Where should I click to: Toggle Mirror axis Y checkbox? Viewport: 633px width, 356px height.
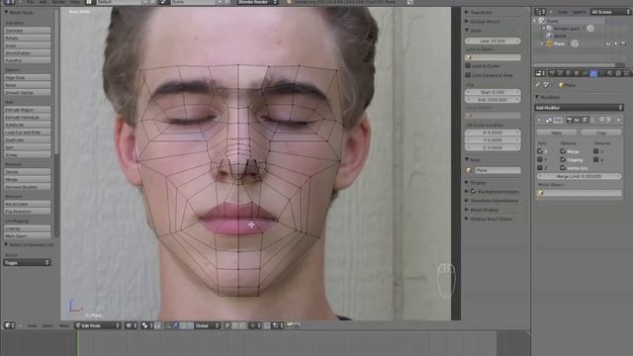tap(540, 159)
